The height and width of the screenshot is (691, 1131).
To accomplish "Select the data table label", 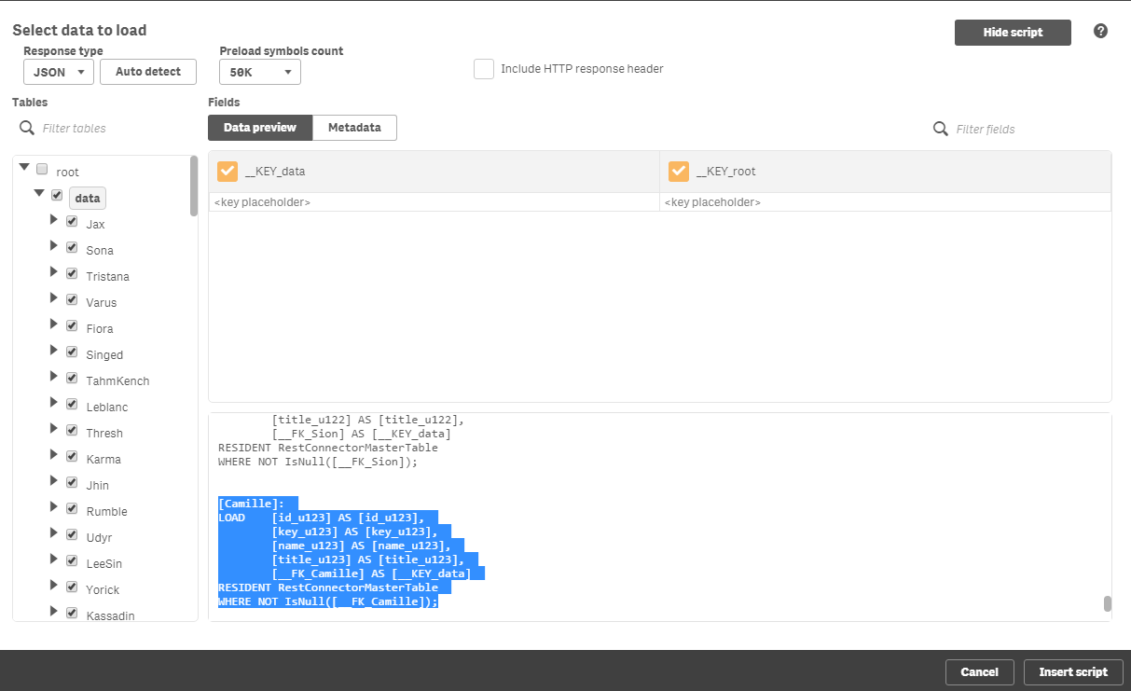I will (88, 198).
